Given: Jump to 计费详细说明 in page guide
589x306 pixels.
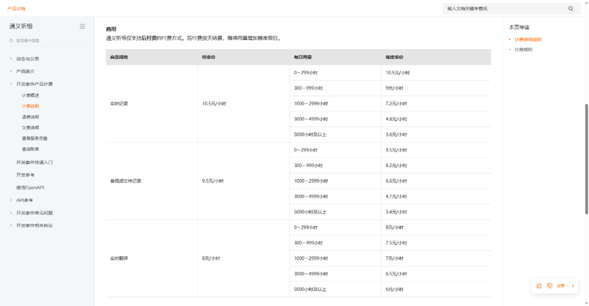Looking at the screenshot, I should pyautogui.click(x=528, y=39).
